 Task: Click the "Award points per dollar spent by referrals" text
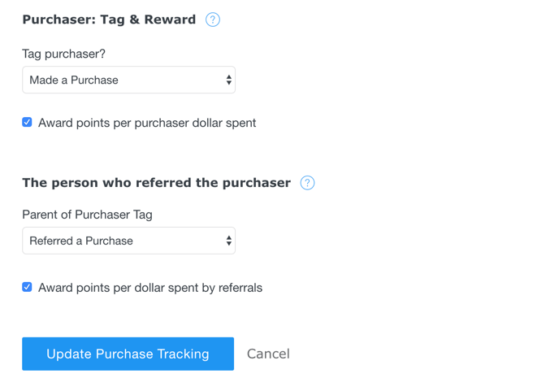[x=150, y=288]
